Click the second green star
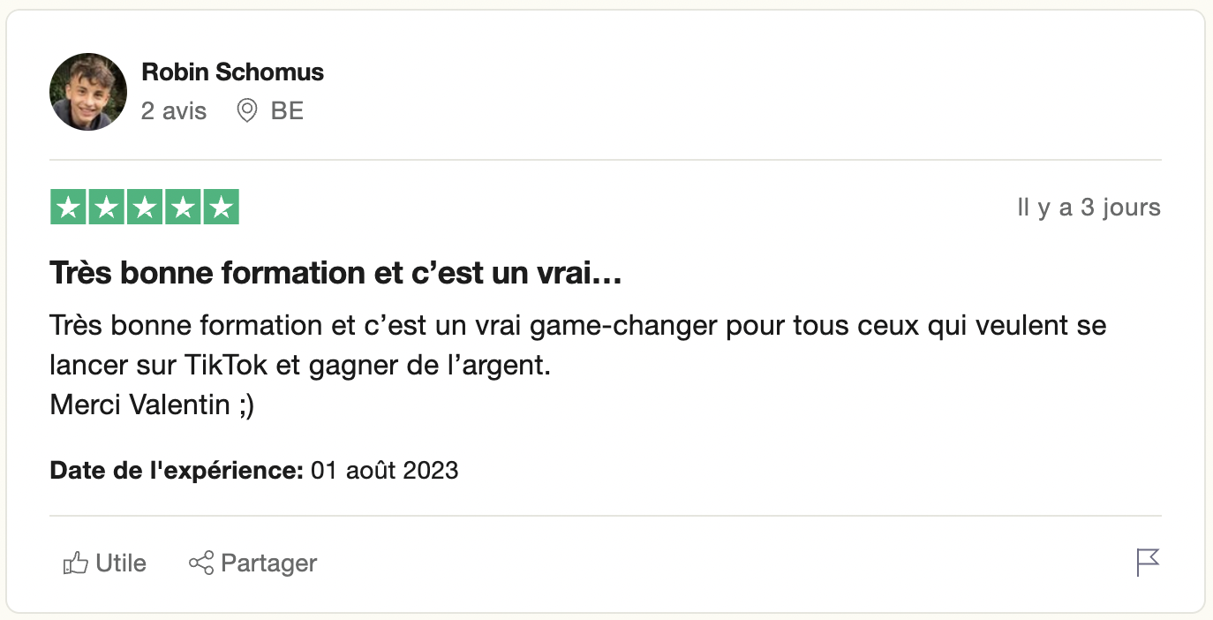The height and width of the screenshot is (620, 1213). click(105, 208)
